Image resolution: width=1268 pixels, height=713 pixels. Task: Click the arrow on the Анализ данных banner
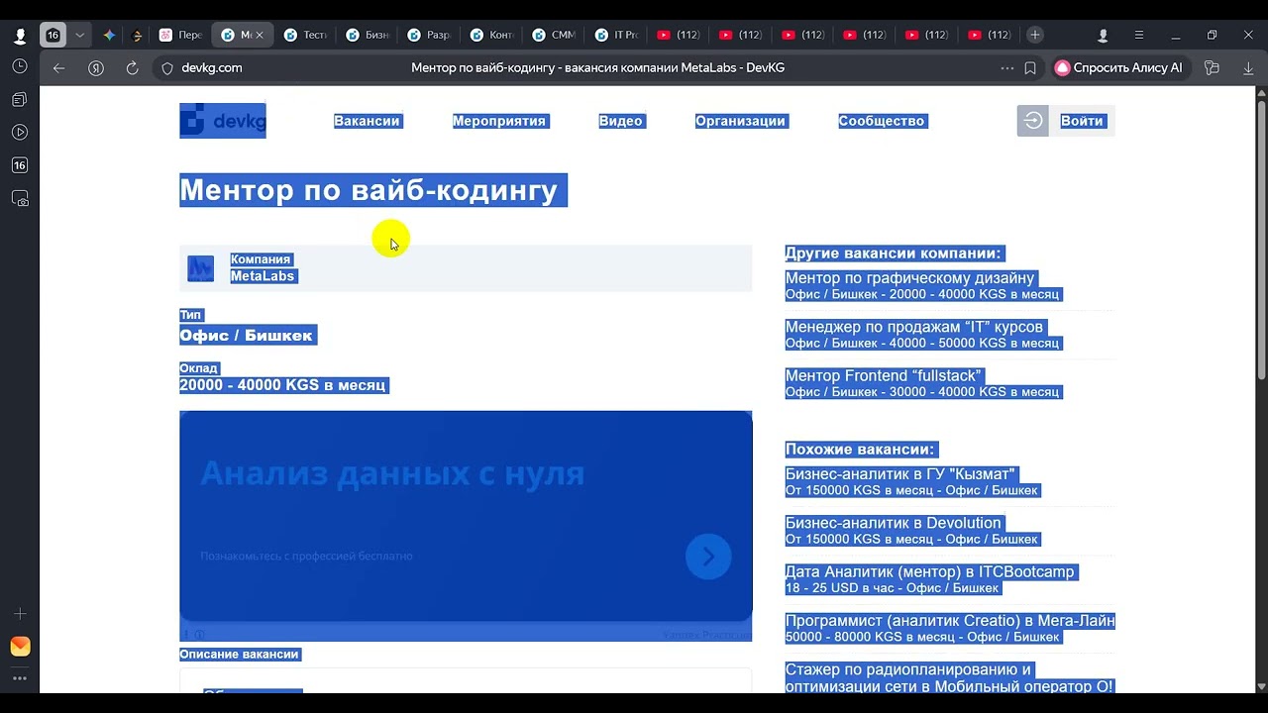pyautogui.click(x=708, y=557)
